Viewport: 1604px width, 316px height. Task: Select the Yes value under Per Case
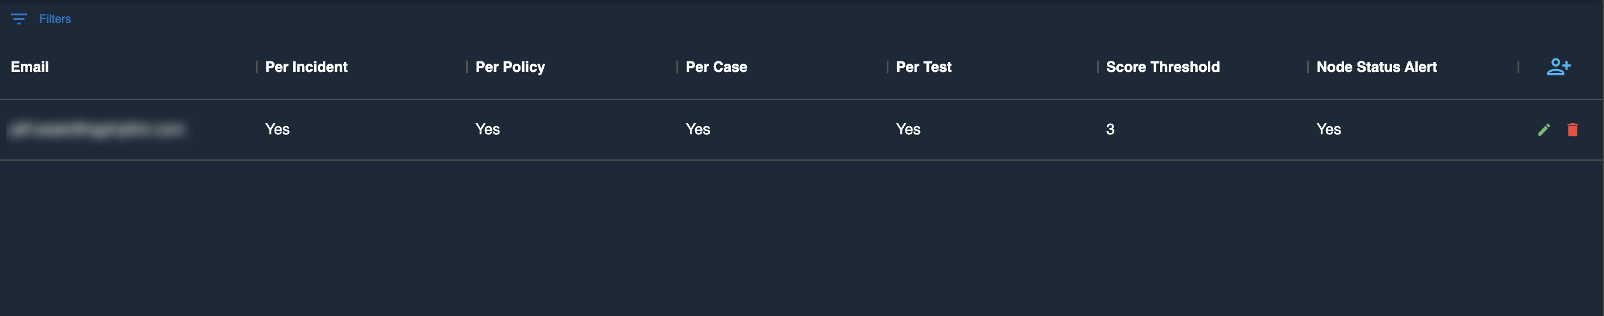(697, 130)
